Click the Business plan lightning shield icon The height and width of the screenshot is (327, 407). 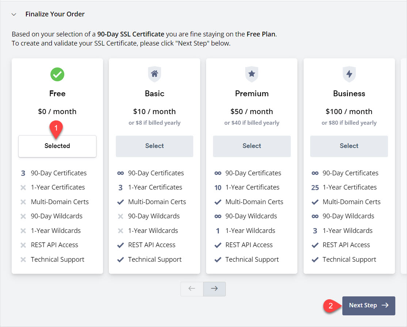[349, 74]
